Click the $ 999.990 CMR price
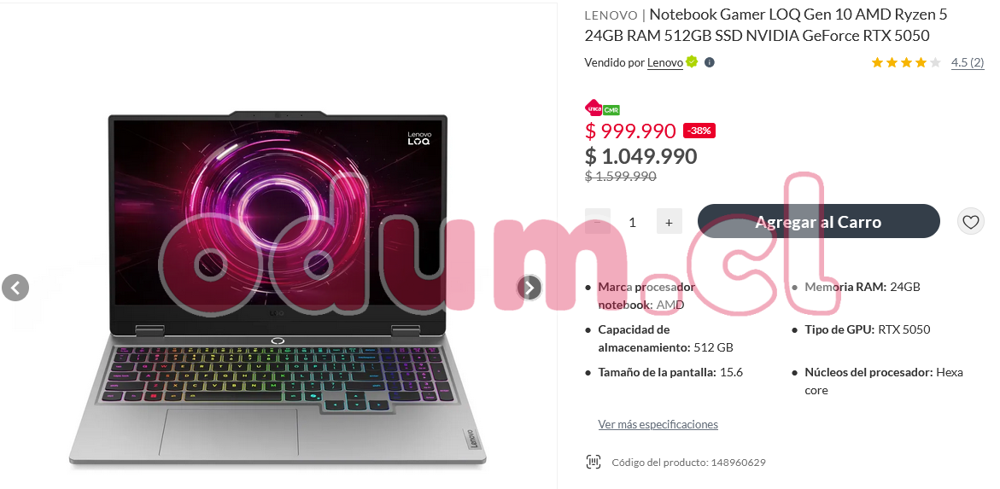 (630, 131)
